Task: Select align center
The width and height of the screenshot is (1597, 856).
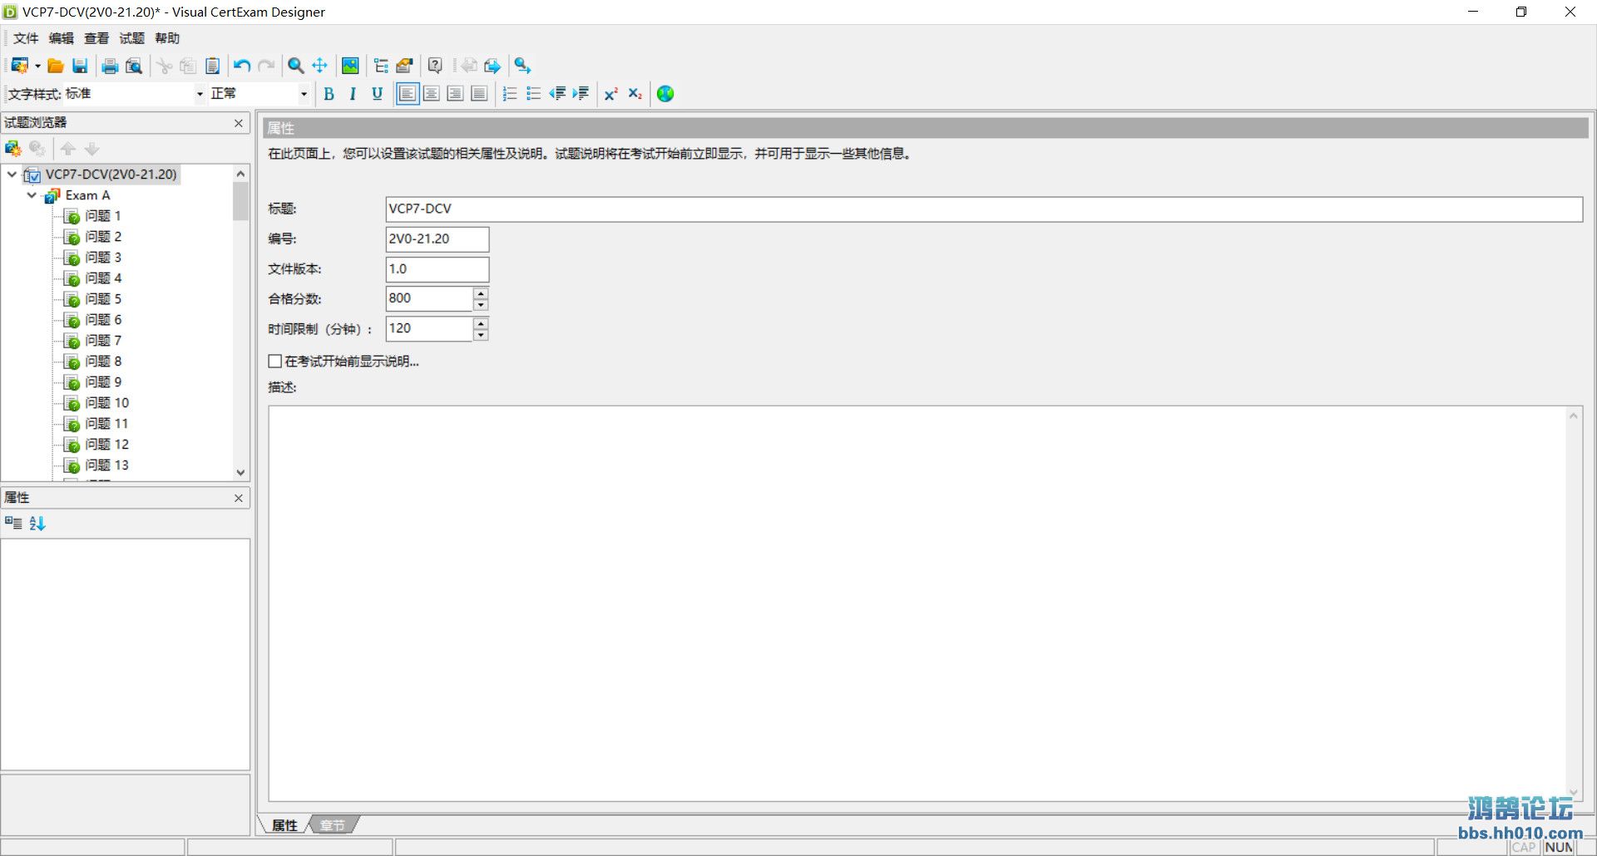Action: pyautogui.click(x=432, y=94)
